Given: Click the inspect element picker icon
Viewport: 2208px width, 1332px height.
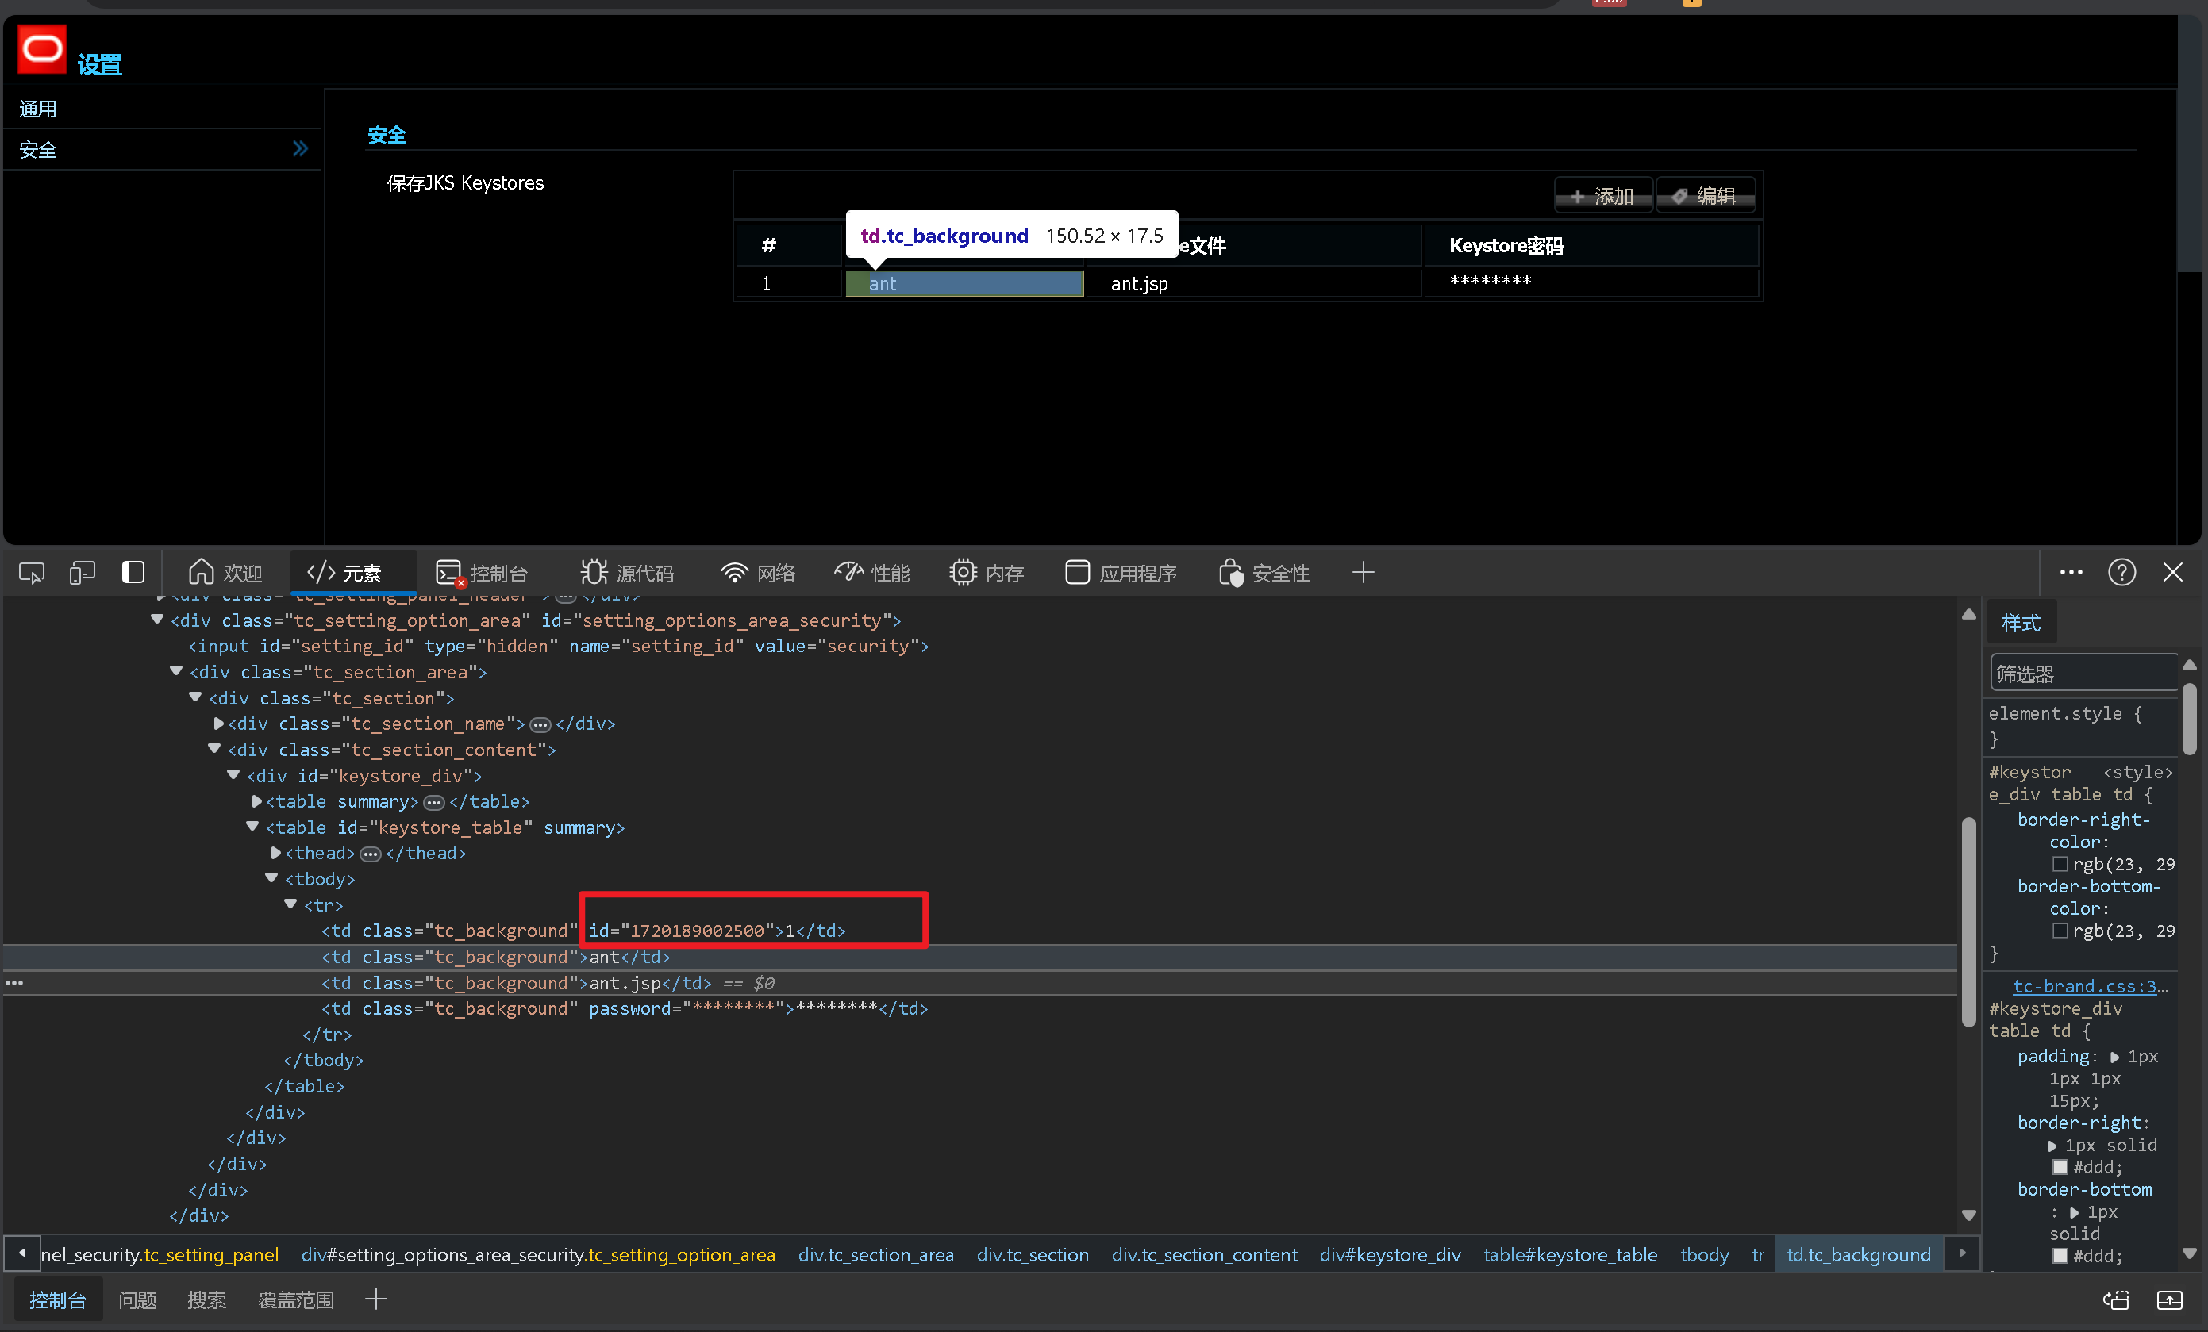Looking at the screenshot, I should (32, 574).
